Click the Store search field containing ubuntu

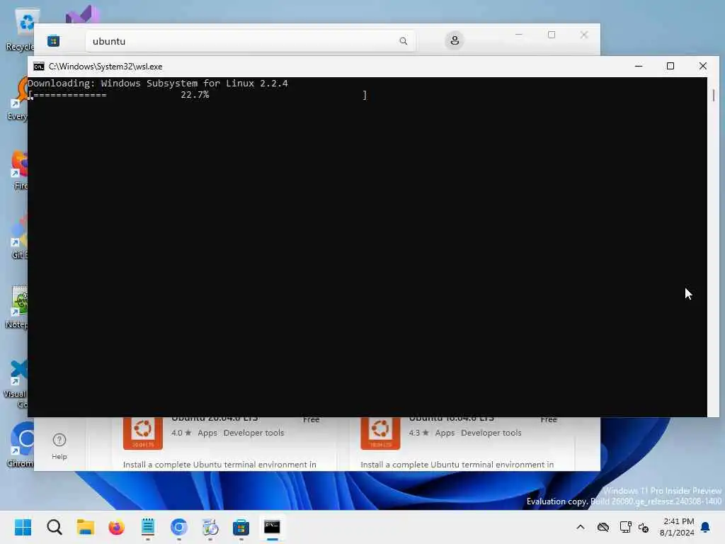point(250,41)
